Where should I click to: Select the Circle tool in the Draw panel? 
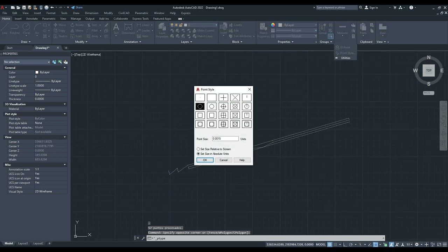pyautogui.click(x=26, y=29)
